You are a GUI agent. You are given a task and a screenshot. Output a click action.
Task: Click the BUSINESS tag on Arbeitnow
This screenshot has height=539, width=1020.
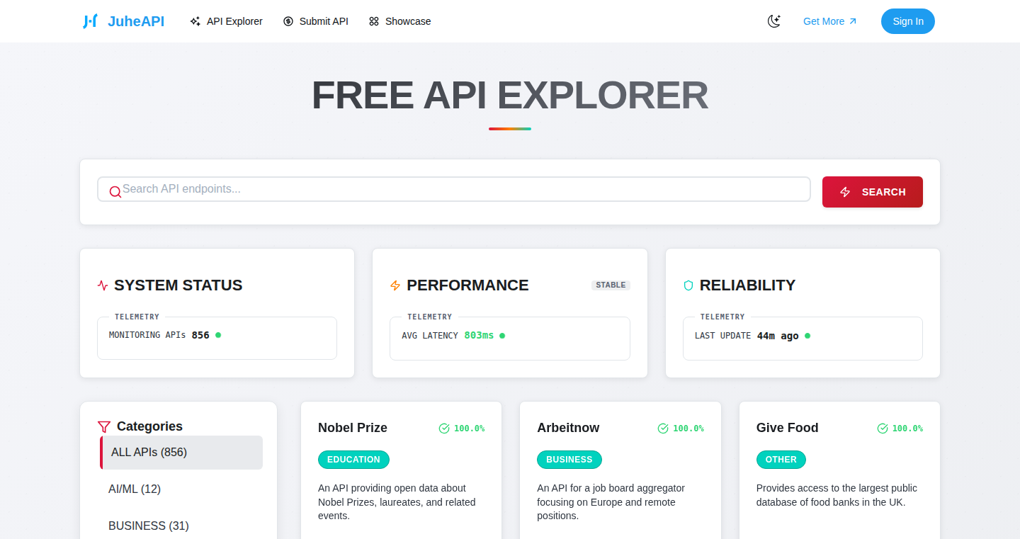pos(569,460)
